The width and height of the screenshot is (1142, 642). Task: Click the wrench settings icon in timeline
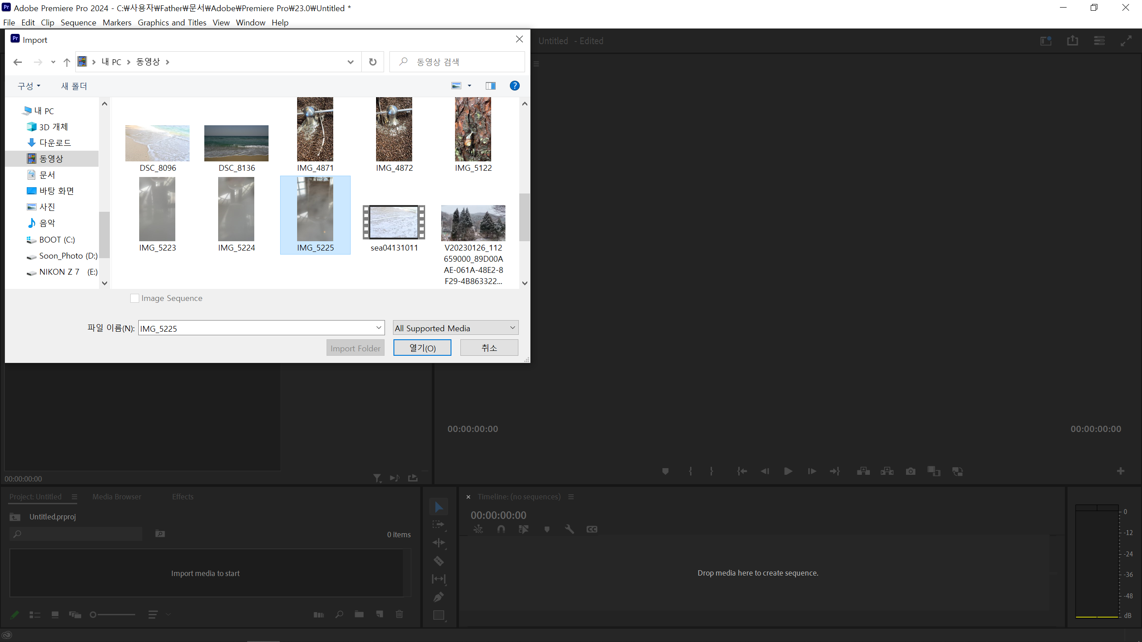569,529
